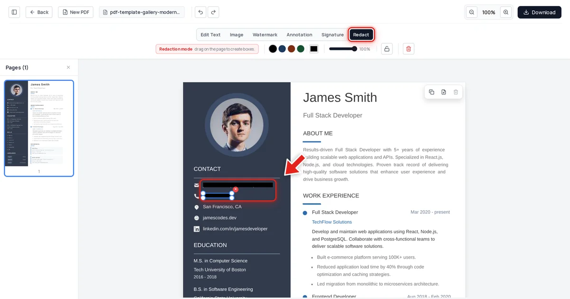
Task: Undo the last action
Action: click(x=201, y=12)
